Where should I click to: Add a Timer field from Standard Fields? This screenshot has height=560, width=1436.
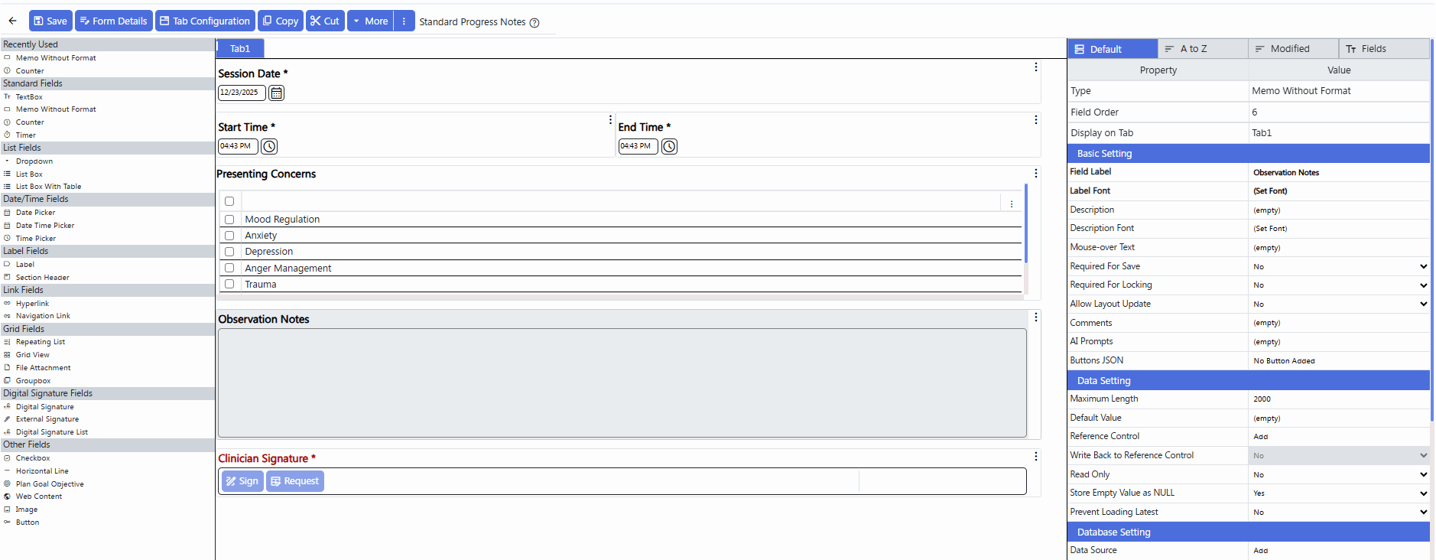click(x=26, y=135)
